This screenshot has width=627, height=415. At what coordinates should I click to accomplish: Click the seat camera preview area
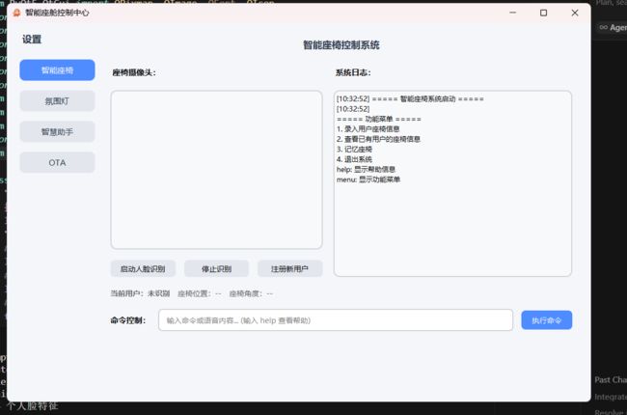(x=216, y=170)
